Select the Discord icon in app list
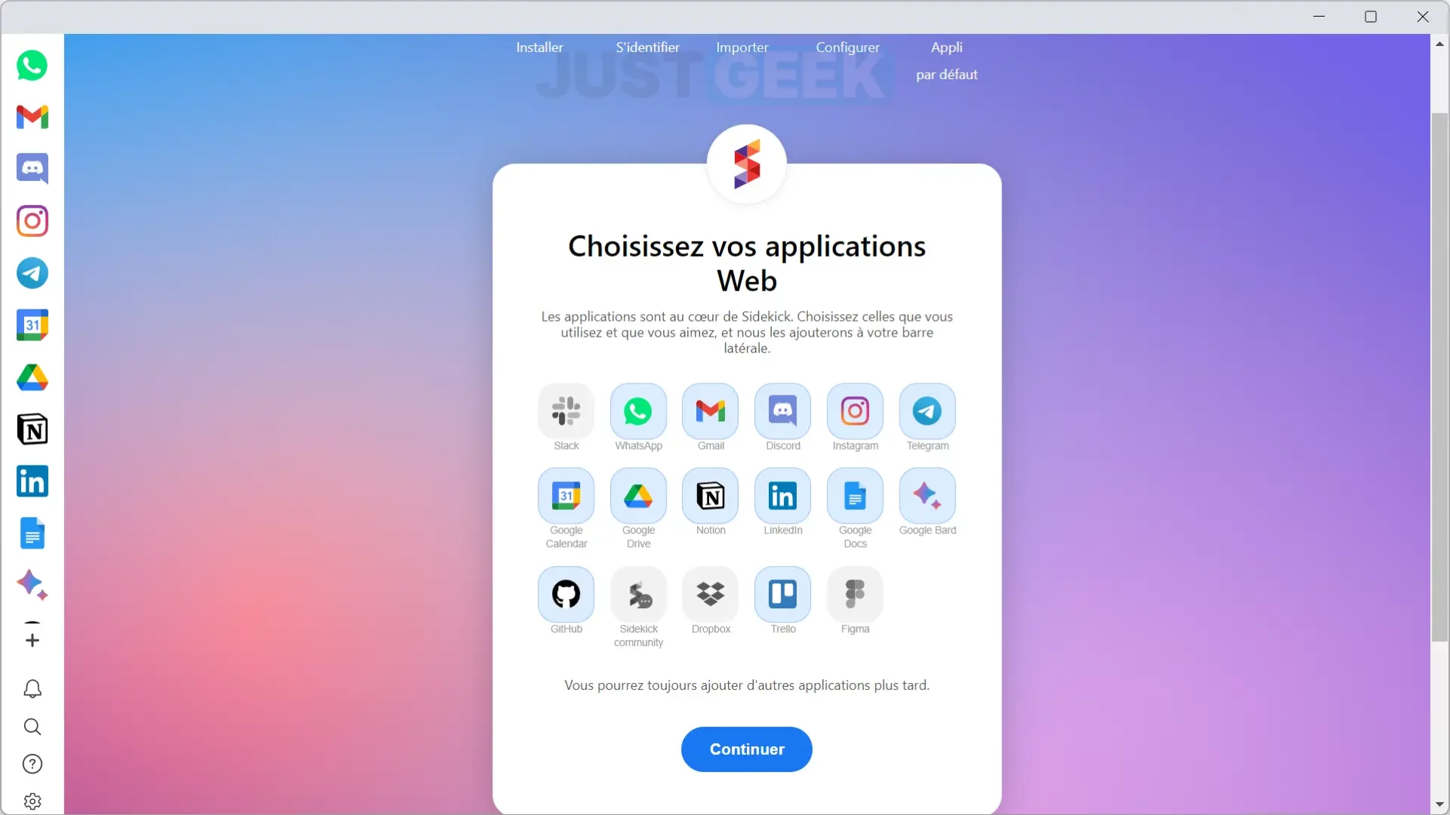 coord(782,411)
